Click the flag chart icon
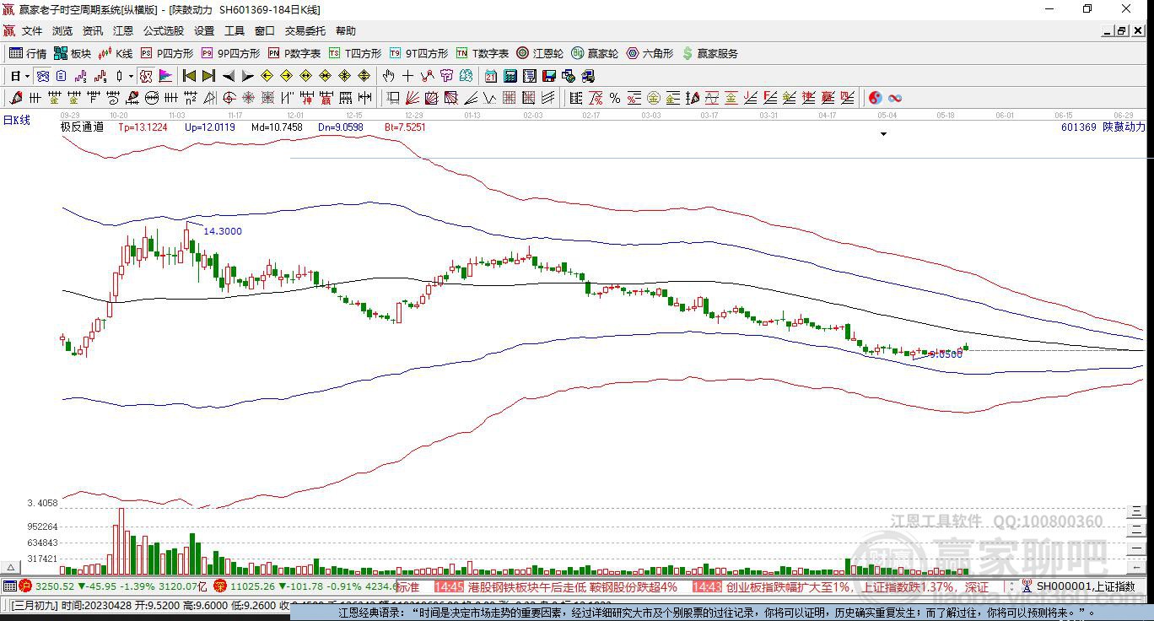This screenshot has width=1154, height=621. tap(165, 76)
